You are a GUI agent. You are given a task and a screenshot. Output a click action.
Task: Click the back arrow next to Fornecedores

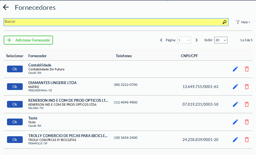click(6, 8)
